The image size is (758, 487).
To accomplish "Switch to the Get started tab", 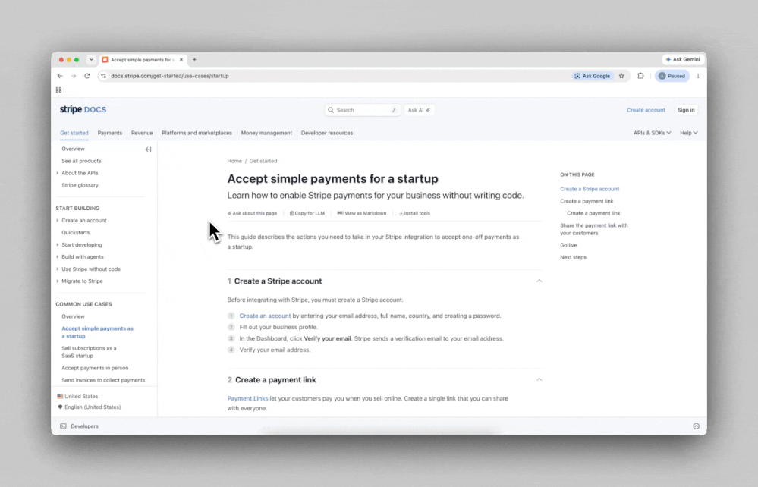I will coord(74,133).
